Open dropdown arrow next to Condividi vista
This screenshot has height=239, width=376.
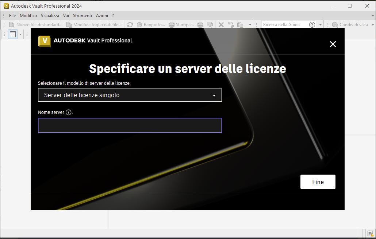(373, 25)
